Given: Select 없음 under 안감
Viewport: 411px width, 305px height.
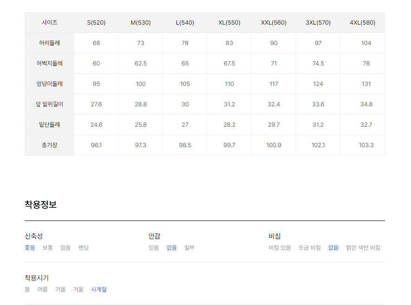Looking at the screenshot, I should [171, 247].
